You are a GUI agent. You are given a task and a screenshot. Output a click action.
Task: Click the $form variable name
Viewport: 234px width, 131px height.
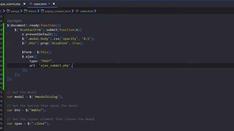[27, 52]
